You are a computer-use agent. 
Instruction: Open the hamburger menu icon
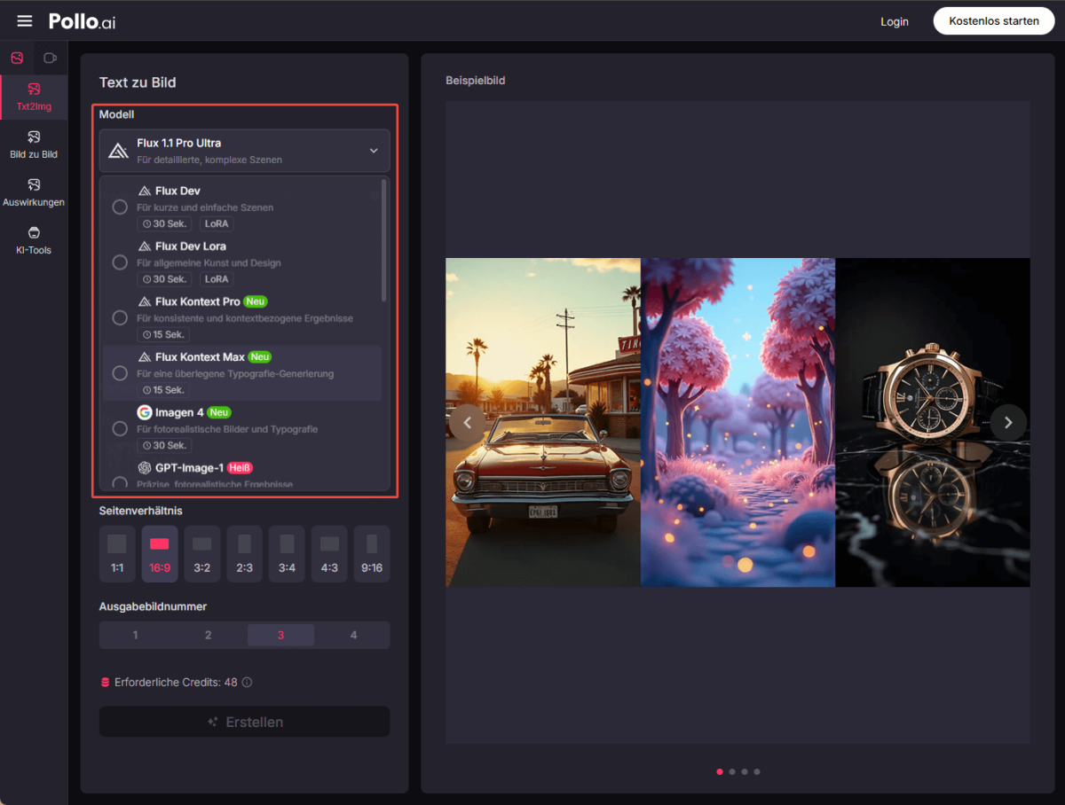(x=25, y=20)
